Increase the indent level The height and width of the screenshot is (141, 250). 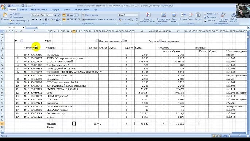(79, 19)
